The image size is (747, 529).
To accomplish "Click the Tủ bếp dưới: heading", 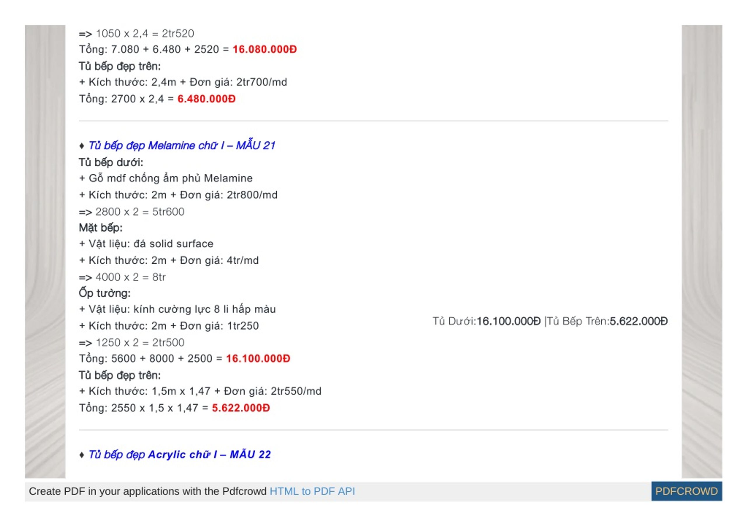I will [111, 162].
